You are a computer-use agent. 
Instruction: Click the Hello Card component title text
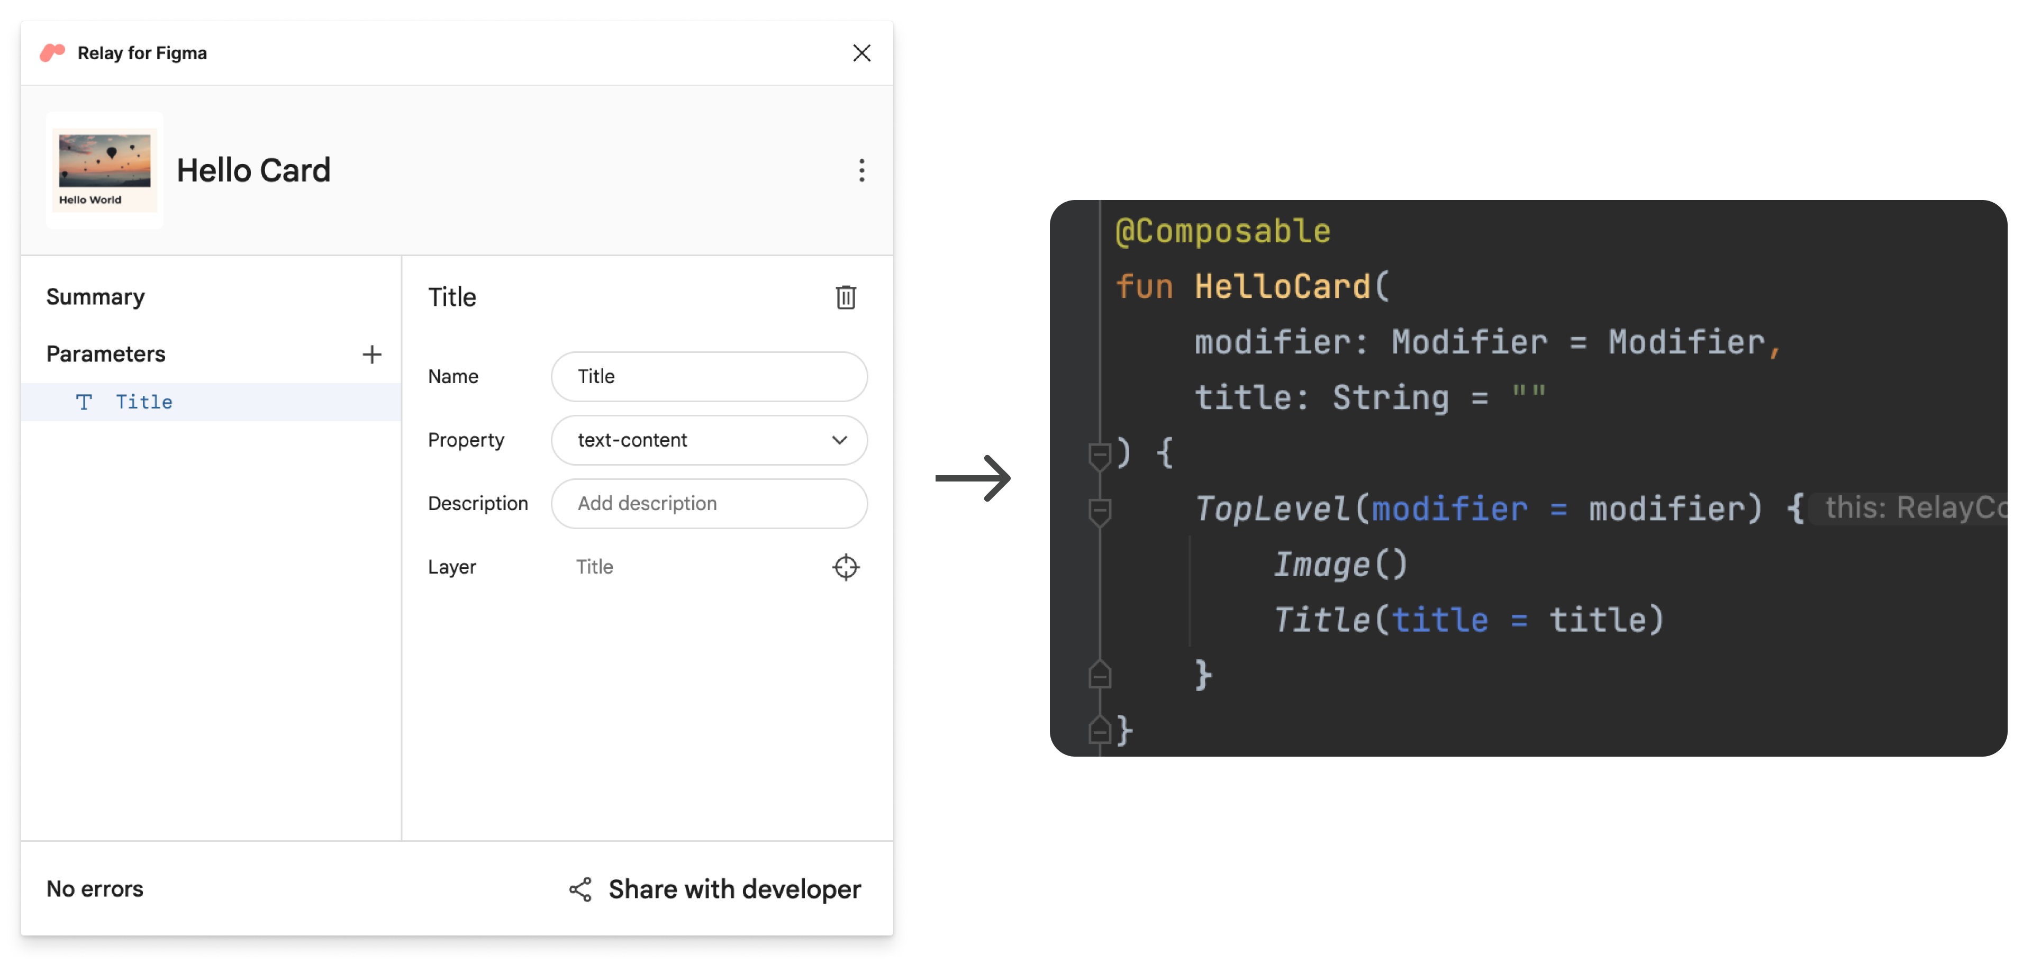pos(255,168)
